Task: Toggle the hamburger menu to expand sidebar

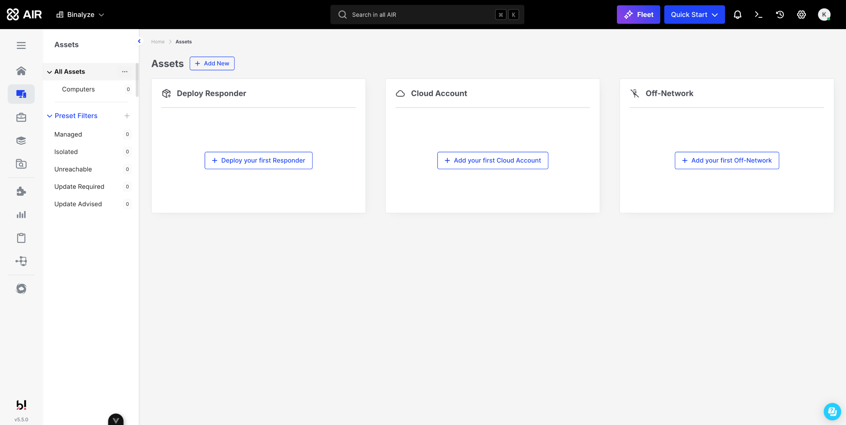Action: tap(21, 45)
